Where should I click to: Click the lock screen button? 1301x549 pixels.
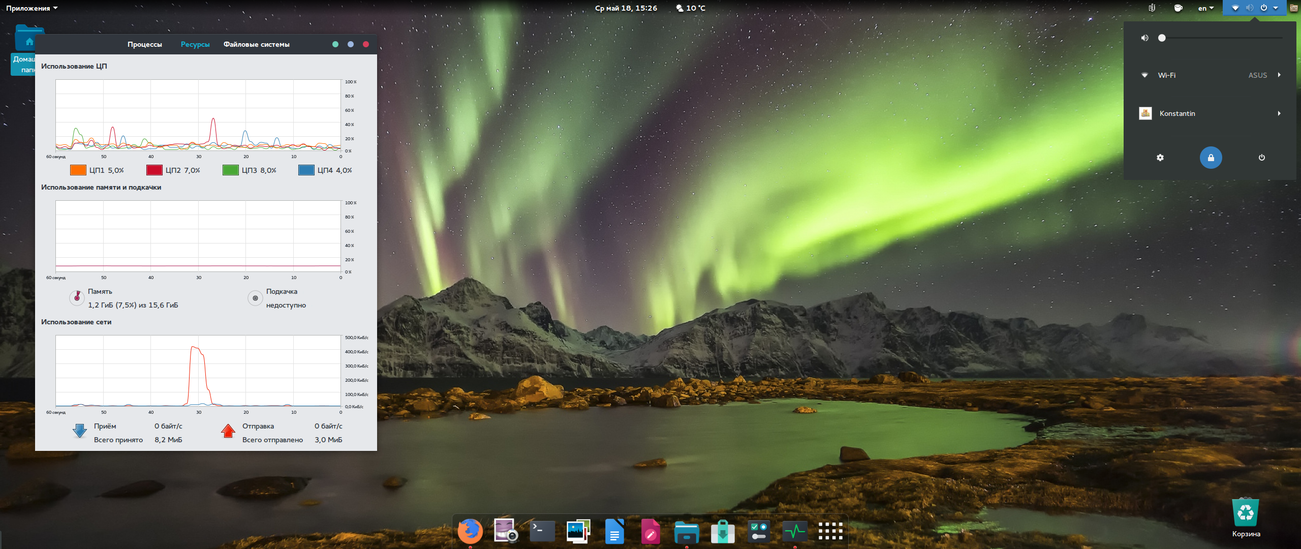[x=1211, y=158]
